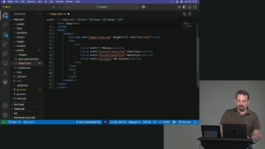Open the Source Control view
The width and height of the screenshot is (265, 149).
pyautogui.click(x=5, y=34)
